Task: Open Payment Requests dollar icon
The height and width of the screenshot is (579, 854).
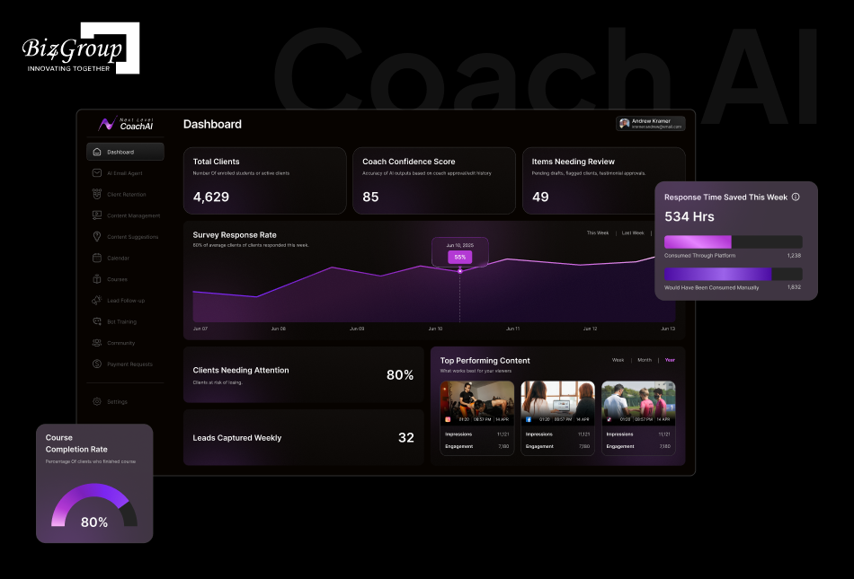Action: [97, 364]
